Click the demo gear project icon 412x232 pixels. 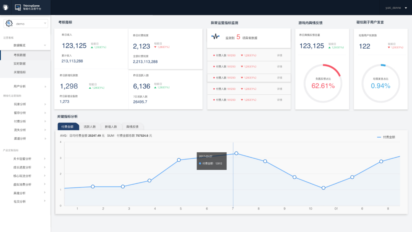(9, 23)
